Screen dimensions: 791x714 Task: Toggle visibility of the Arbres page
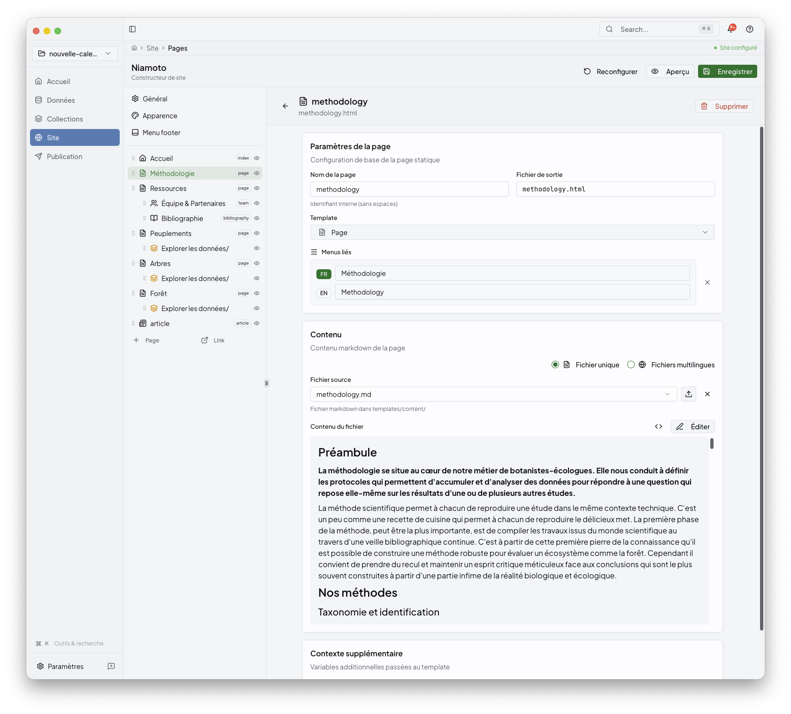(x=256, y=263)
